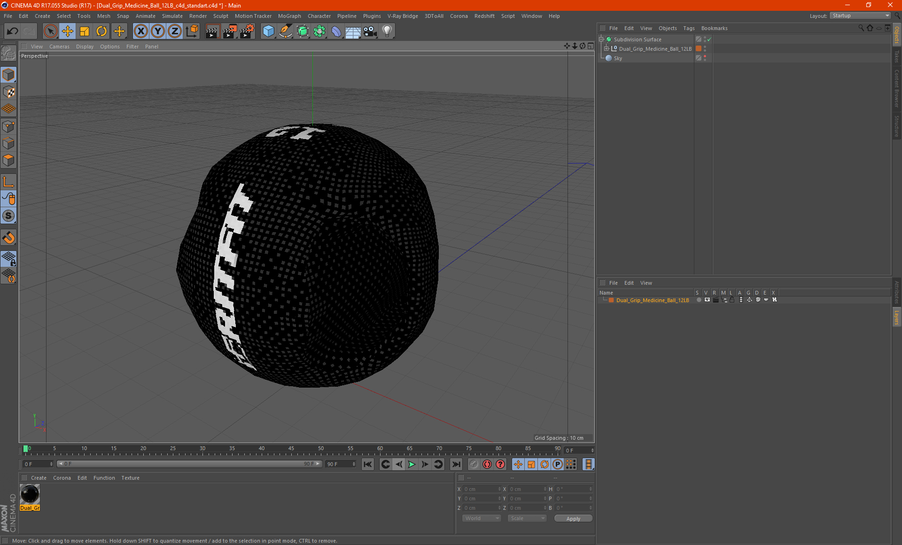This screenshot has height=545, width=902.
Task: Select the Rotate tool
Action: point(101,31)
